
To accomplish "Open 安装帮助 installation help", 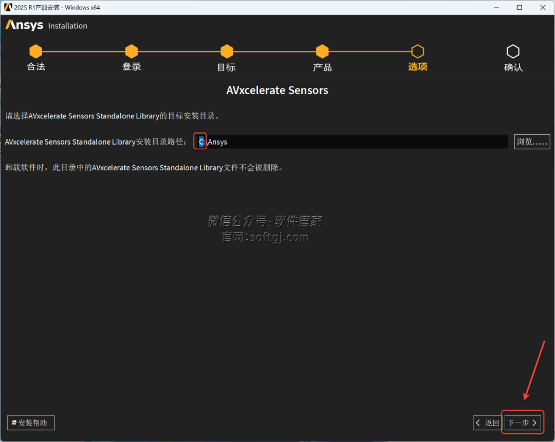I will pyautogui.click(x=31, y=422).
